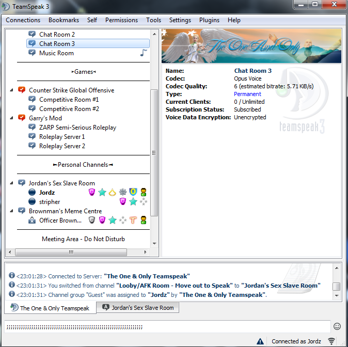Collapse the Garry's Mod channel tree
This screenshot has height=347, width=348.
click(11, 118)
